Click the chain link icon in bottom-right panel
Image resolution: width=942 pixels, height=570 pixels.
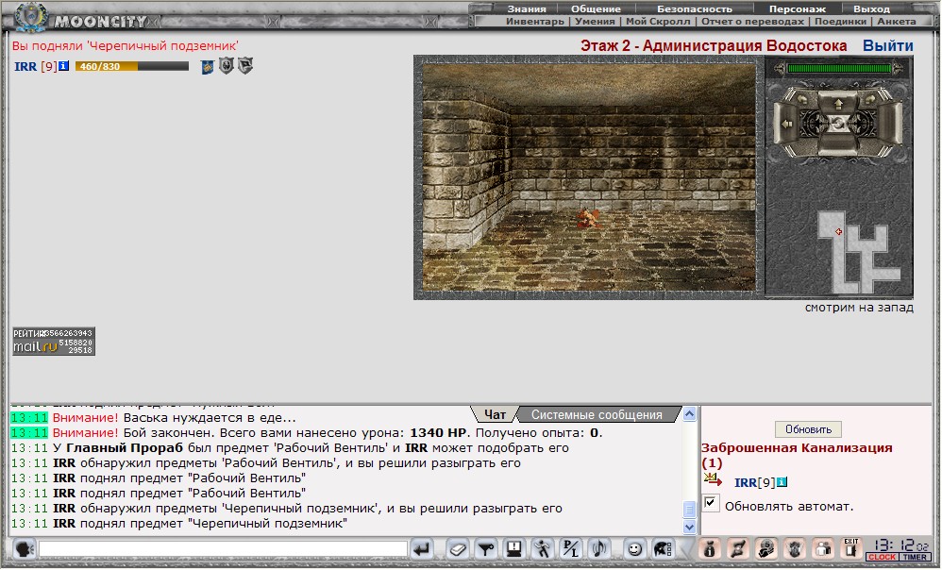738,549
